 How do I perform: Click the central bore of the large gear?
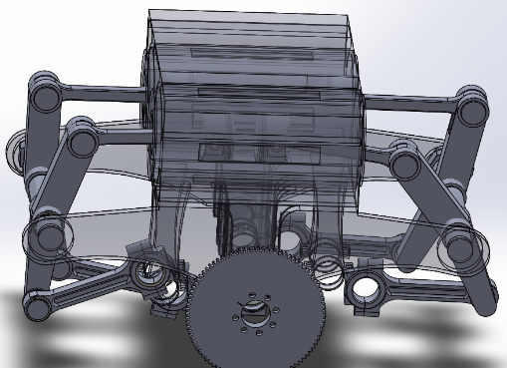coord(255,314)
